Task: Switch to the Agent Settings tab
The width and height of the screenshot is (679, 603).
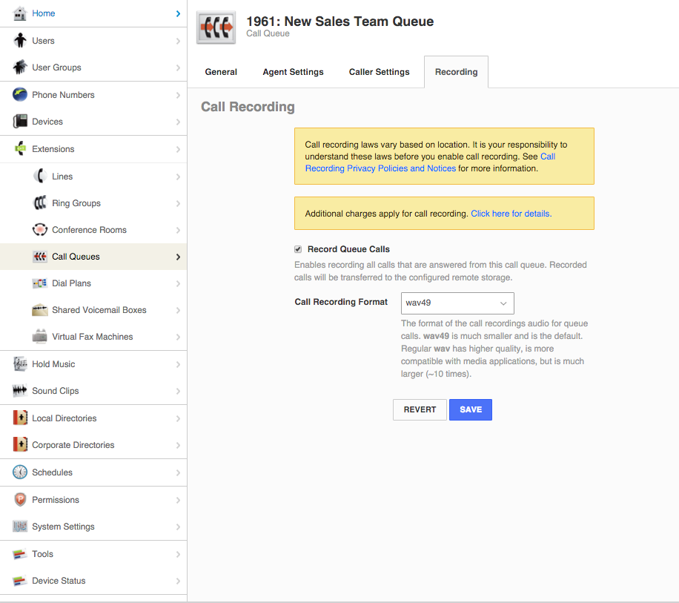Action: coord(293,72)
